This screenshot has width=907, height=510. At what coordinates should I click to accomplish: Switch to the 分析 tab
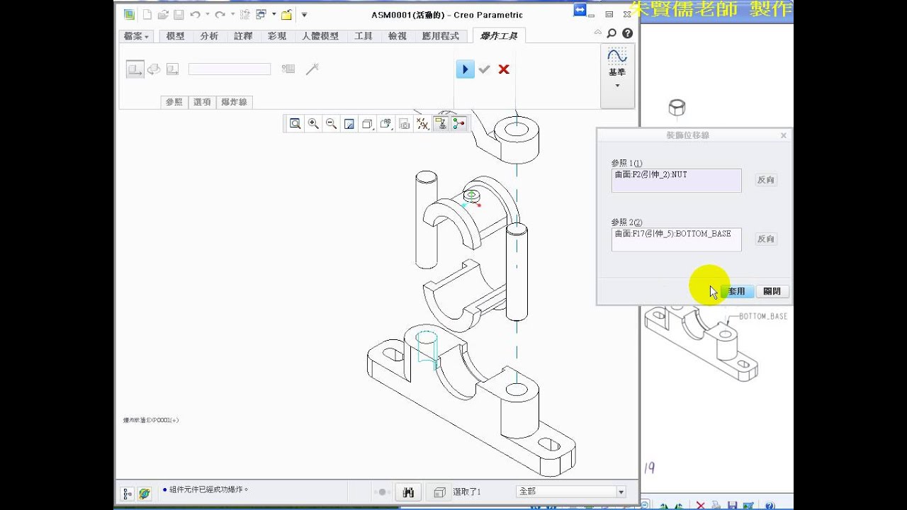tap(209, 36)
